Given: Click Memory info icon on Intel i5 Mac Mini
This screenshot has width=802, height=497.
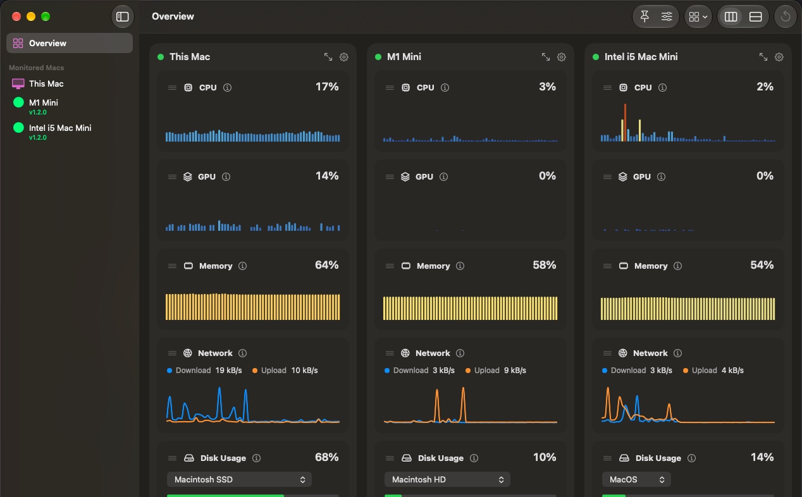Looking at the screenshot, I should pyautogui.click(x=678, y=266).
